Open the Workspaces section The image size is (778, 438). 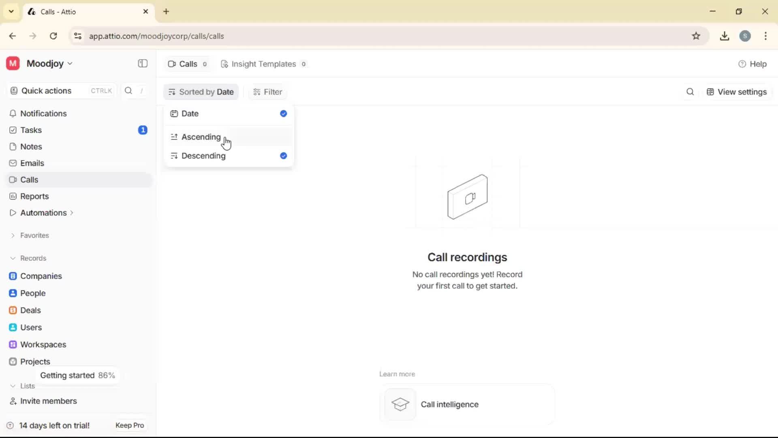tap(43, 344)
